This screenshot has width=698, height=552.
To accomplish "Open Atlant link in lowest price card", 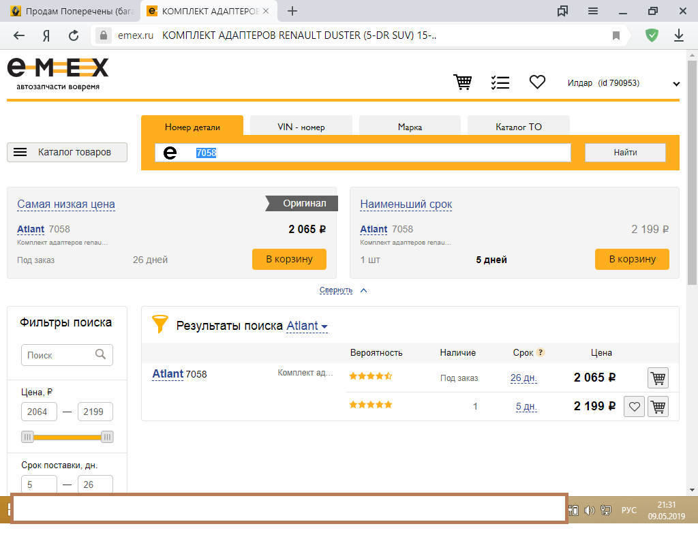I will pos(31,229).
